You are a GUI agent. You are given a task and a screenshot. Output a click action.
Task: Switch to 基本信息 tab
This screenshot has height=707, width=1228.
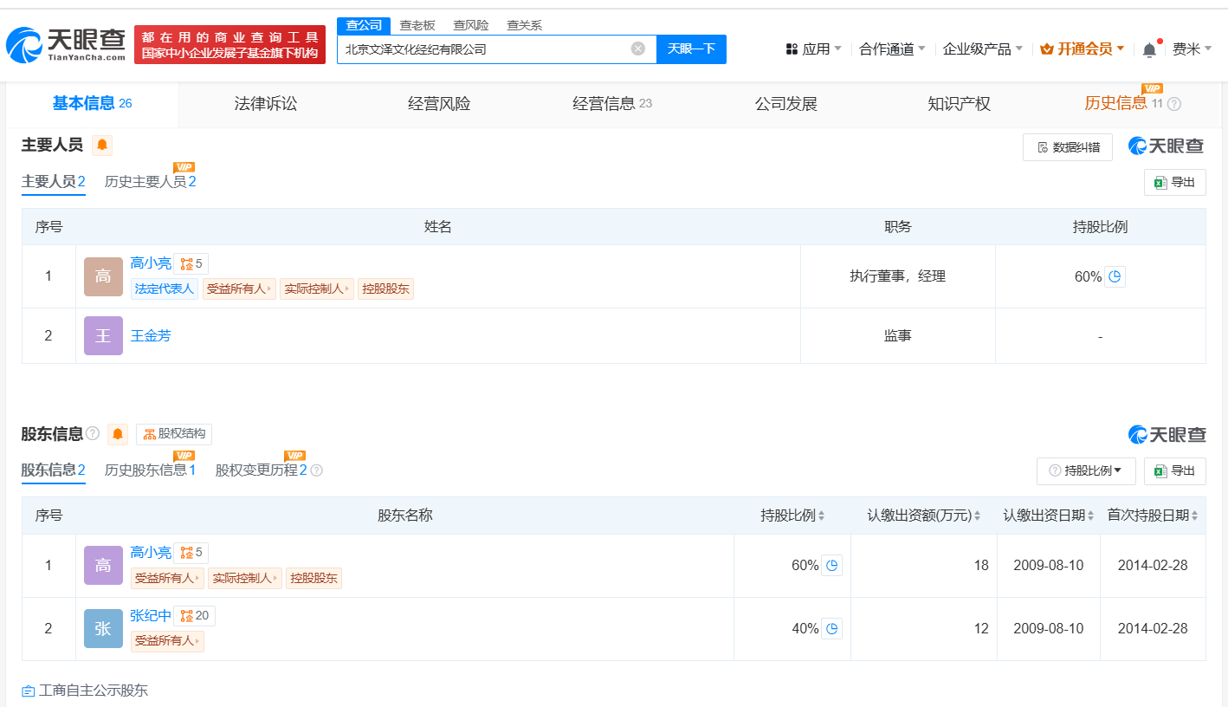(92, 104)
